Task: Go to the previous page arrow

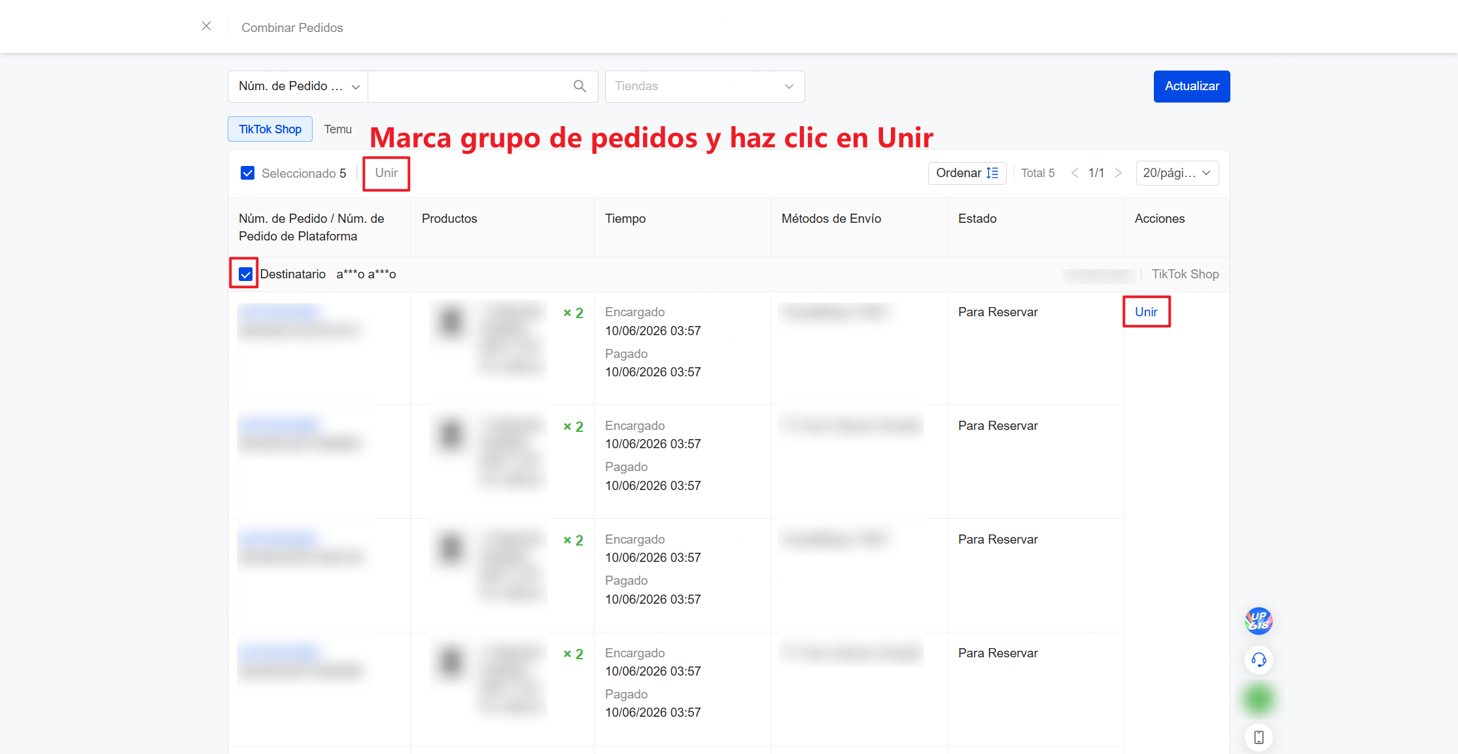Action: [x=1075, y=173]
